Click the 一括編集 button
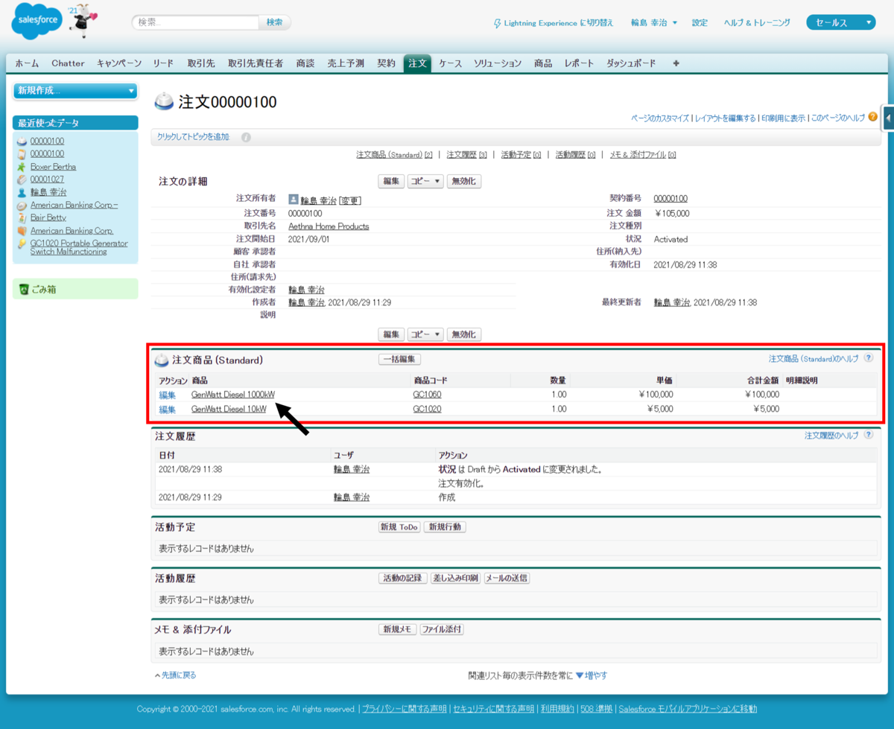Viewport: 894px width, 729px height. point(400,359)
